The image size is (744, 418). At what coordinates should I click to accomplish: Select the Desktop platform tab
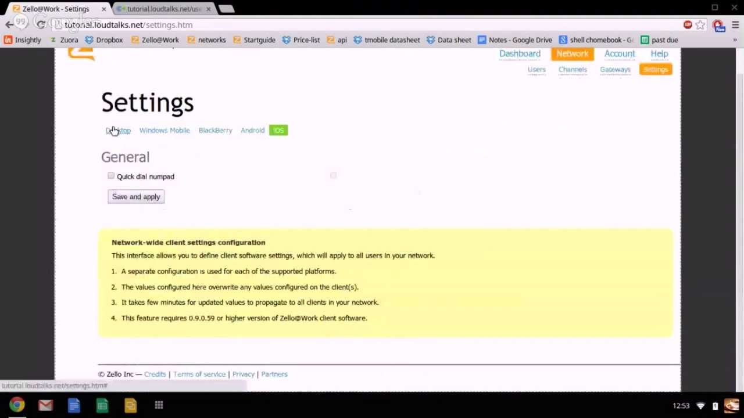click(x=119, y=130)
